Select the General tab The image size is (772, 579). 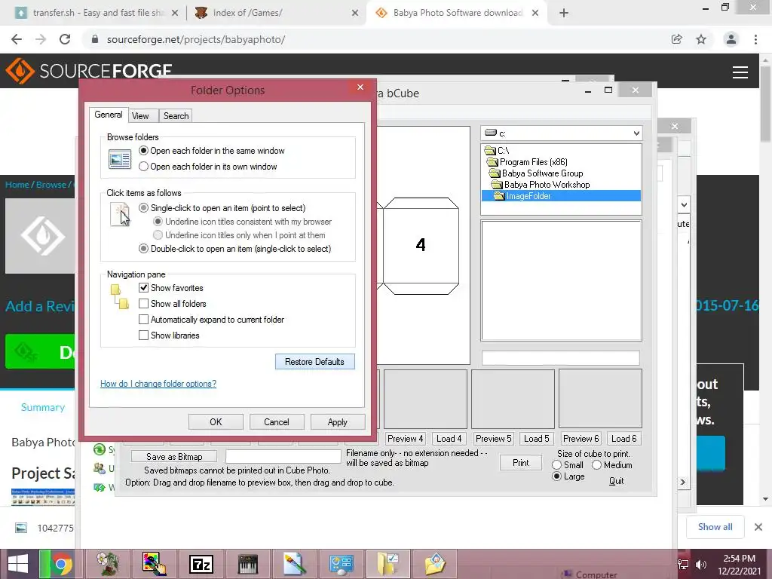click(x=109, y=115)
